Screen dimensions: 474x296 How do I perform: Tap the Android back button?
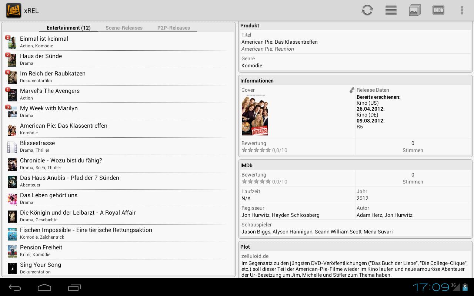(x=15, y=287)
